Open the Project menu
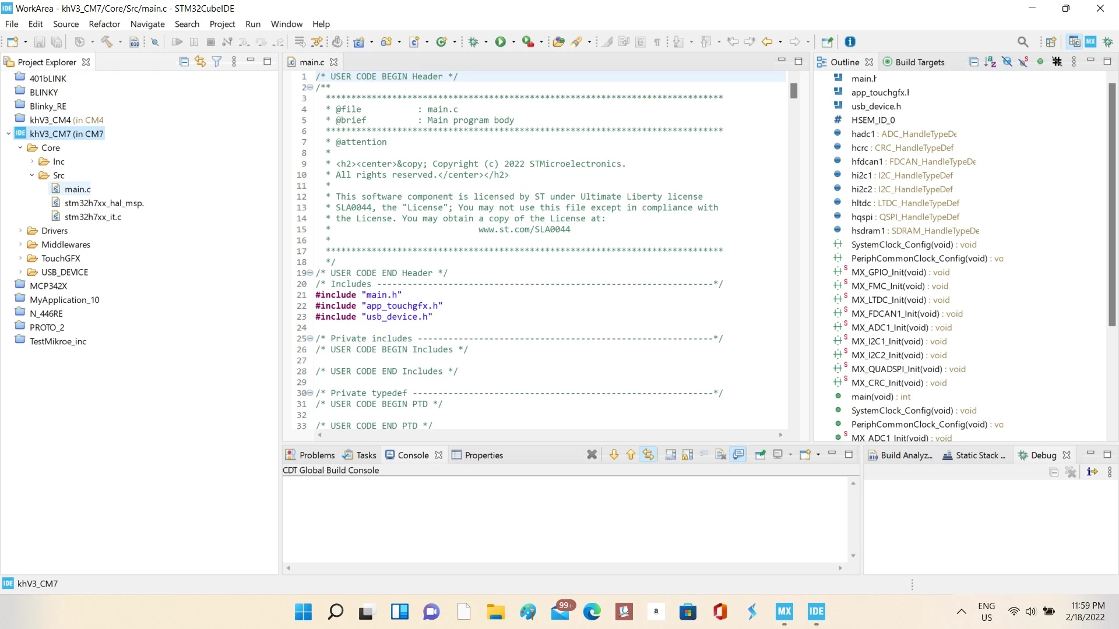Viewport: 1119px width, 629px height. (222, 24)
